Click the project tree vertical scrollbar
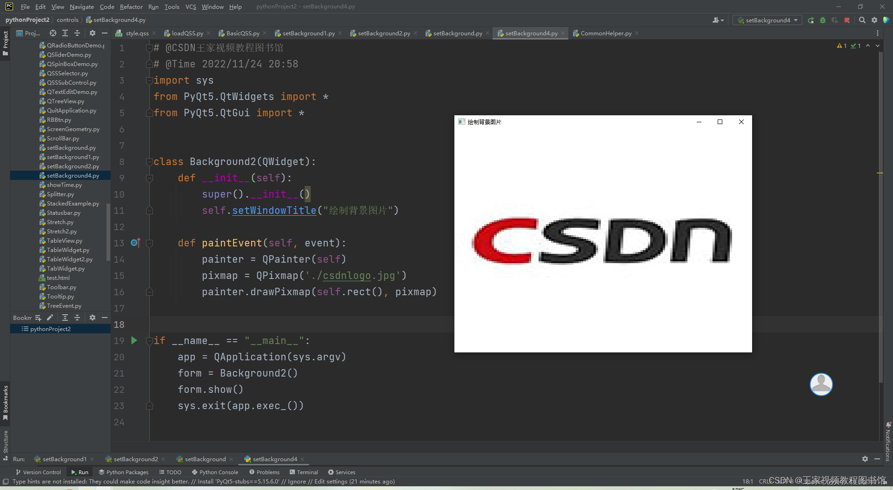Viewport: 893px width, 490px height. tap(108, 232)
